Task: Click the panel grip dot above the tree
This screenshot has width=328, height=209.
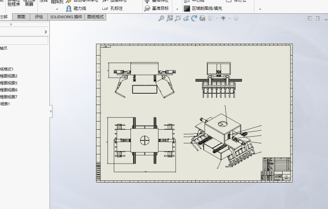Action: coord(11,24)
